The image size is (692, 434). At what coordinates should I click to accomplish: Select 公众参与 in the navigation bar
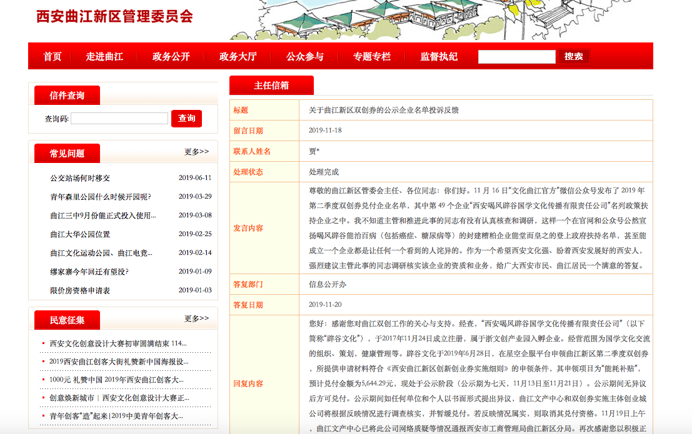[305, 57]
